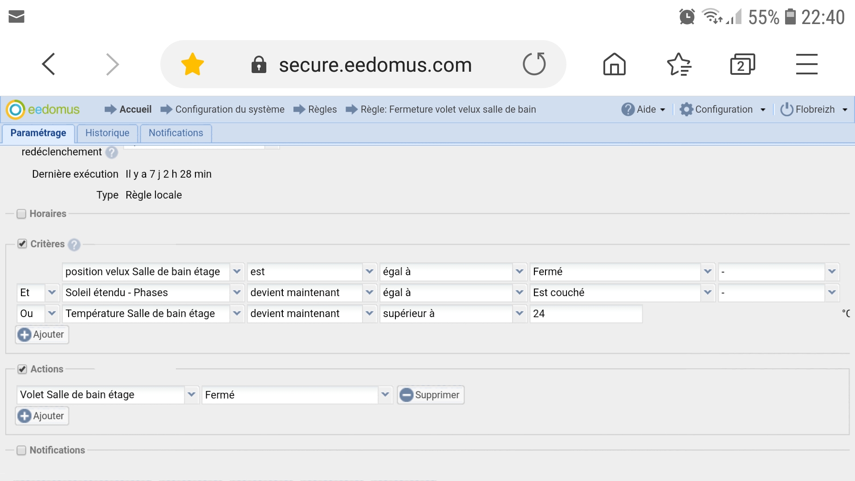The height and width of the screenshot is (481, 855).
Task: Click the minus icon on Supprimer
Action: [x=406, y=395]
